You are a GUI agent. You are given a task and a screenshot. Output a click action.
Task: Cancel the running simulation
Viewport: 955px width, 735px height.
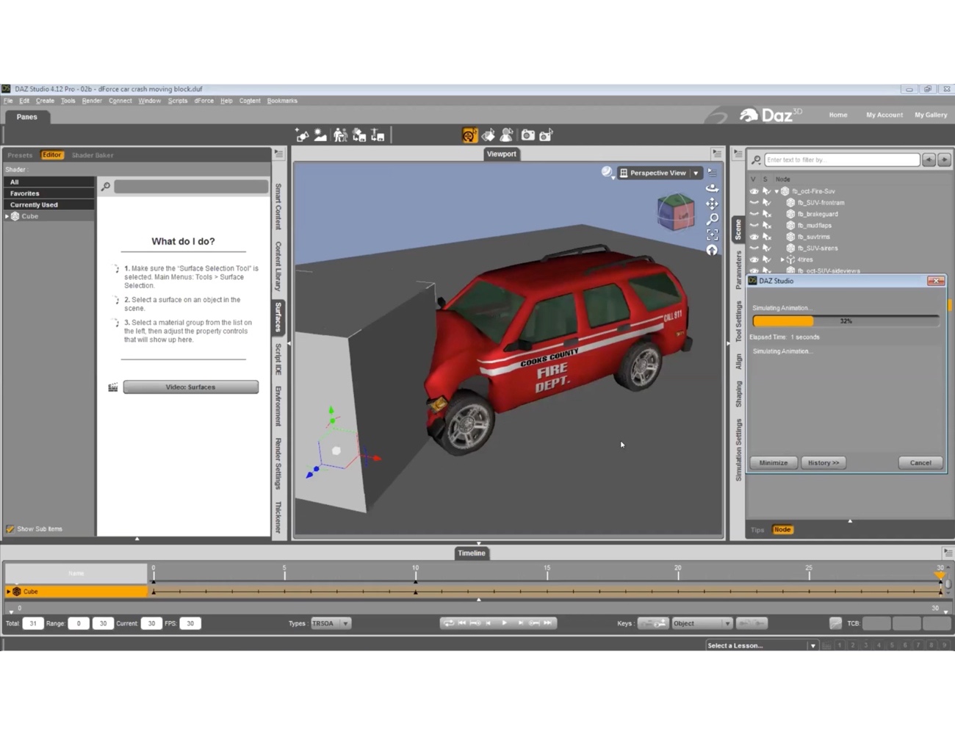coord(920,462)
